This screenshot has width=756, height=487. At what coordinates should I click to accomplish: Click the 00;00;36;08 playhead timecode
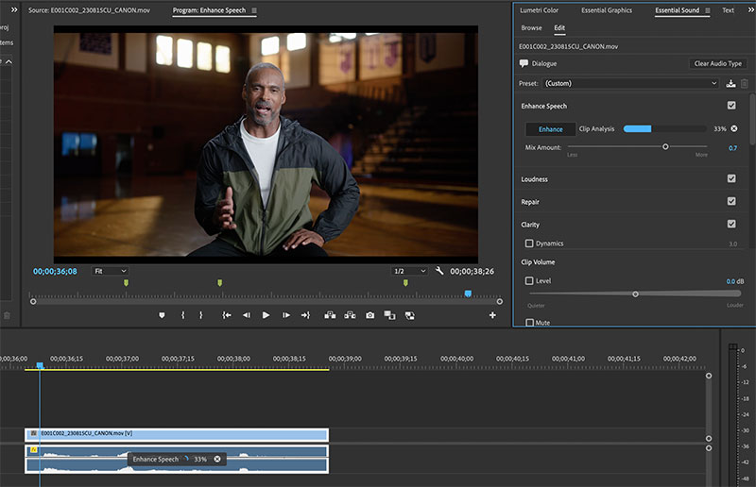(55, 271)
